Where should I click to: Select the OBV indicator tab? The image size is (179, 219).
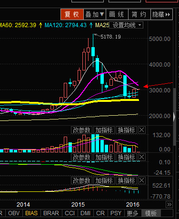pyautogui.click(x=14, y=213)
